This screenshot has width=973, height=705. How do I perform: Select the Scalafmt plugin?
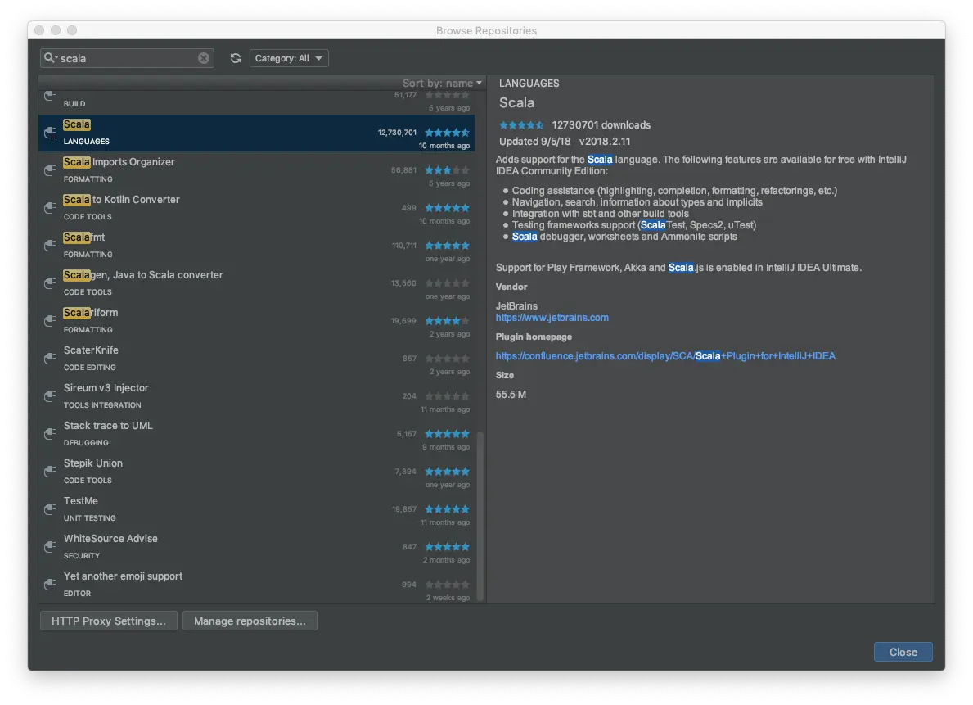(256, 246)
